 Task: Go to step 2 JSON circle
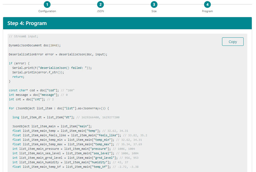(x=100, y=4)
